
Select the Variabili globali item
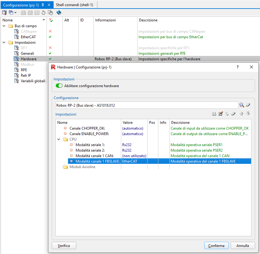pyautogui.click(x=33, y=81)
